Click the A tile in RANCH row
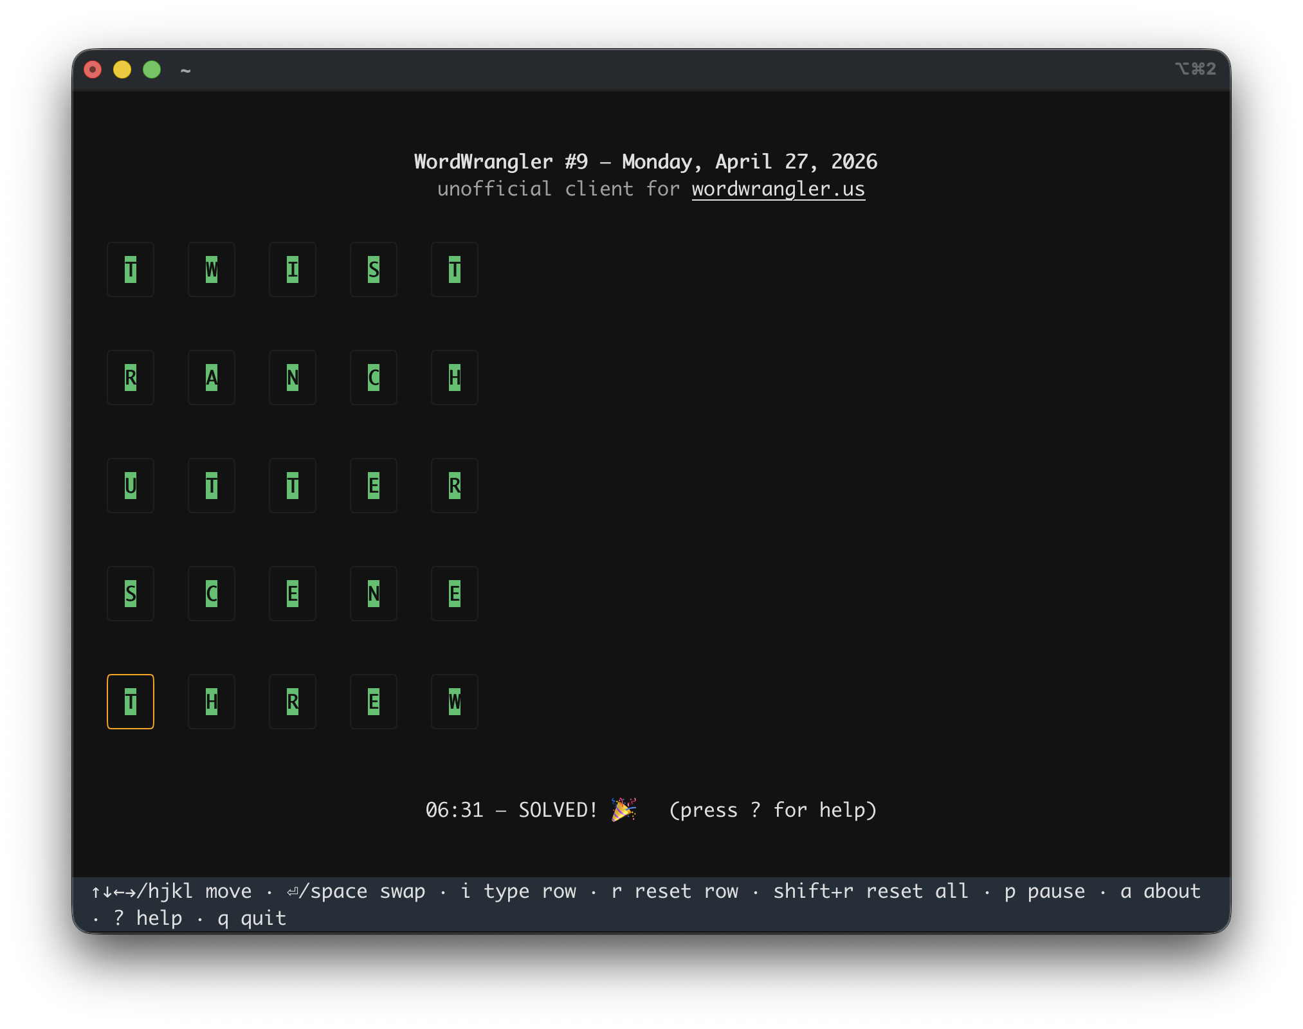The width and height of the screenshot is (1303, 1029). (212, 378)
